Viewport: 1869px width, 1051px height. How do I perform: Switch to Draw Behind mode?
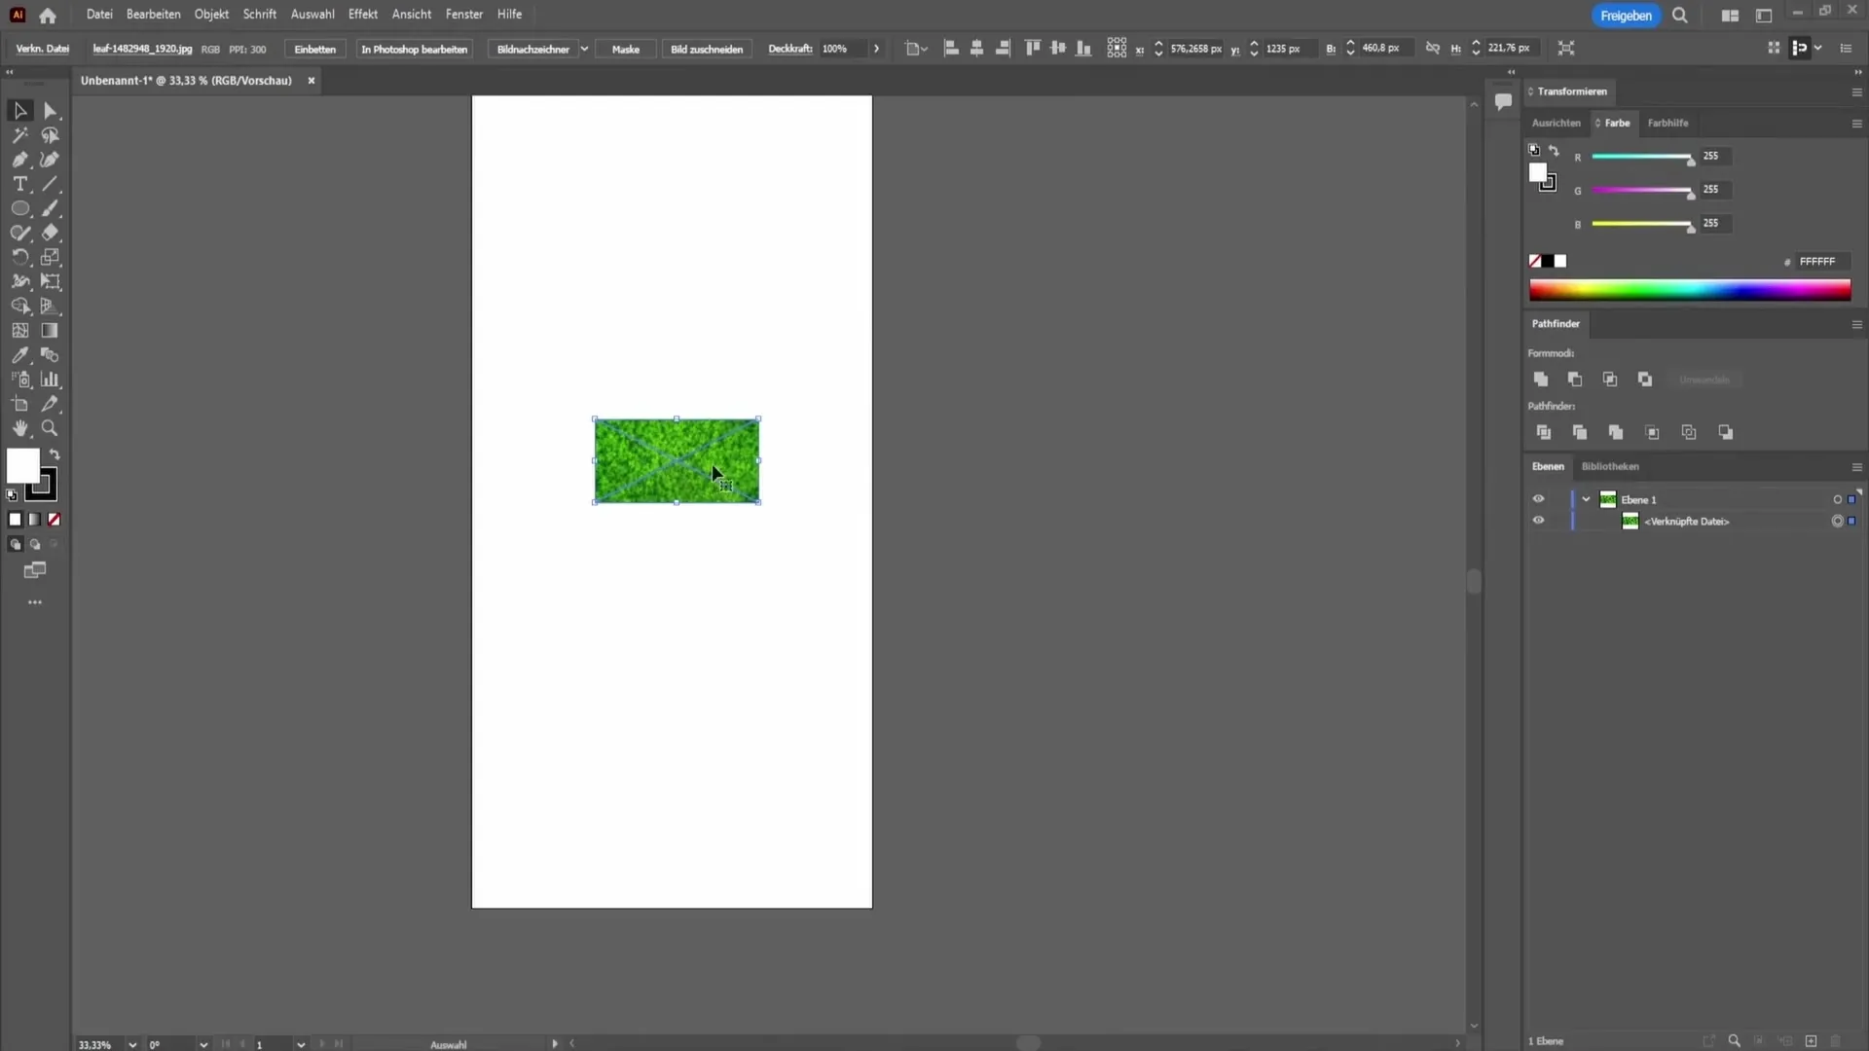pyautogui.click(x=35, y=545)
